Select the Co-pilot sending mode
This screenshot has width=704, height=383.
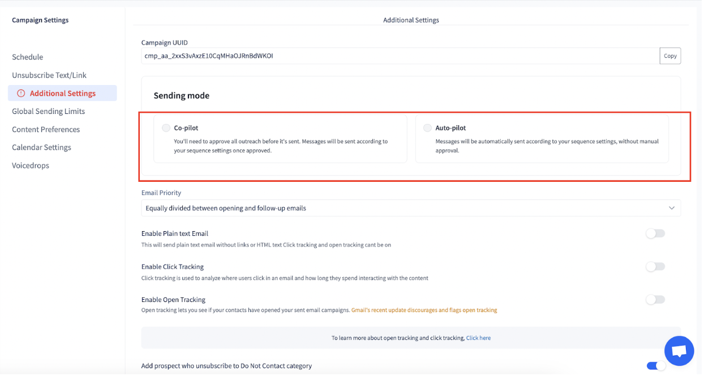(166, 128)
